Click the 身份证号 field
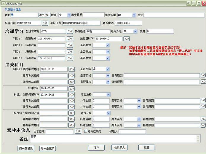This screenshot has width=206, height=154. point(81,23)
